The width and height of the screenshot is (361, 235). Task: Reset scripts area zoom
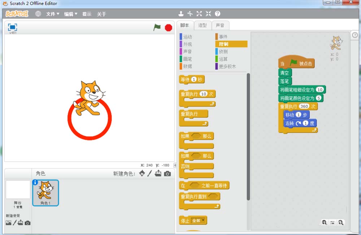point(332,223)
